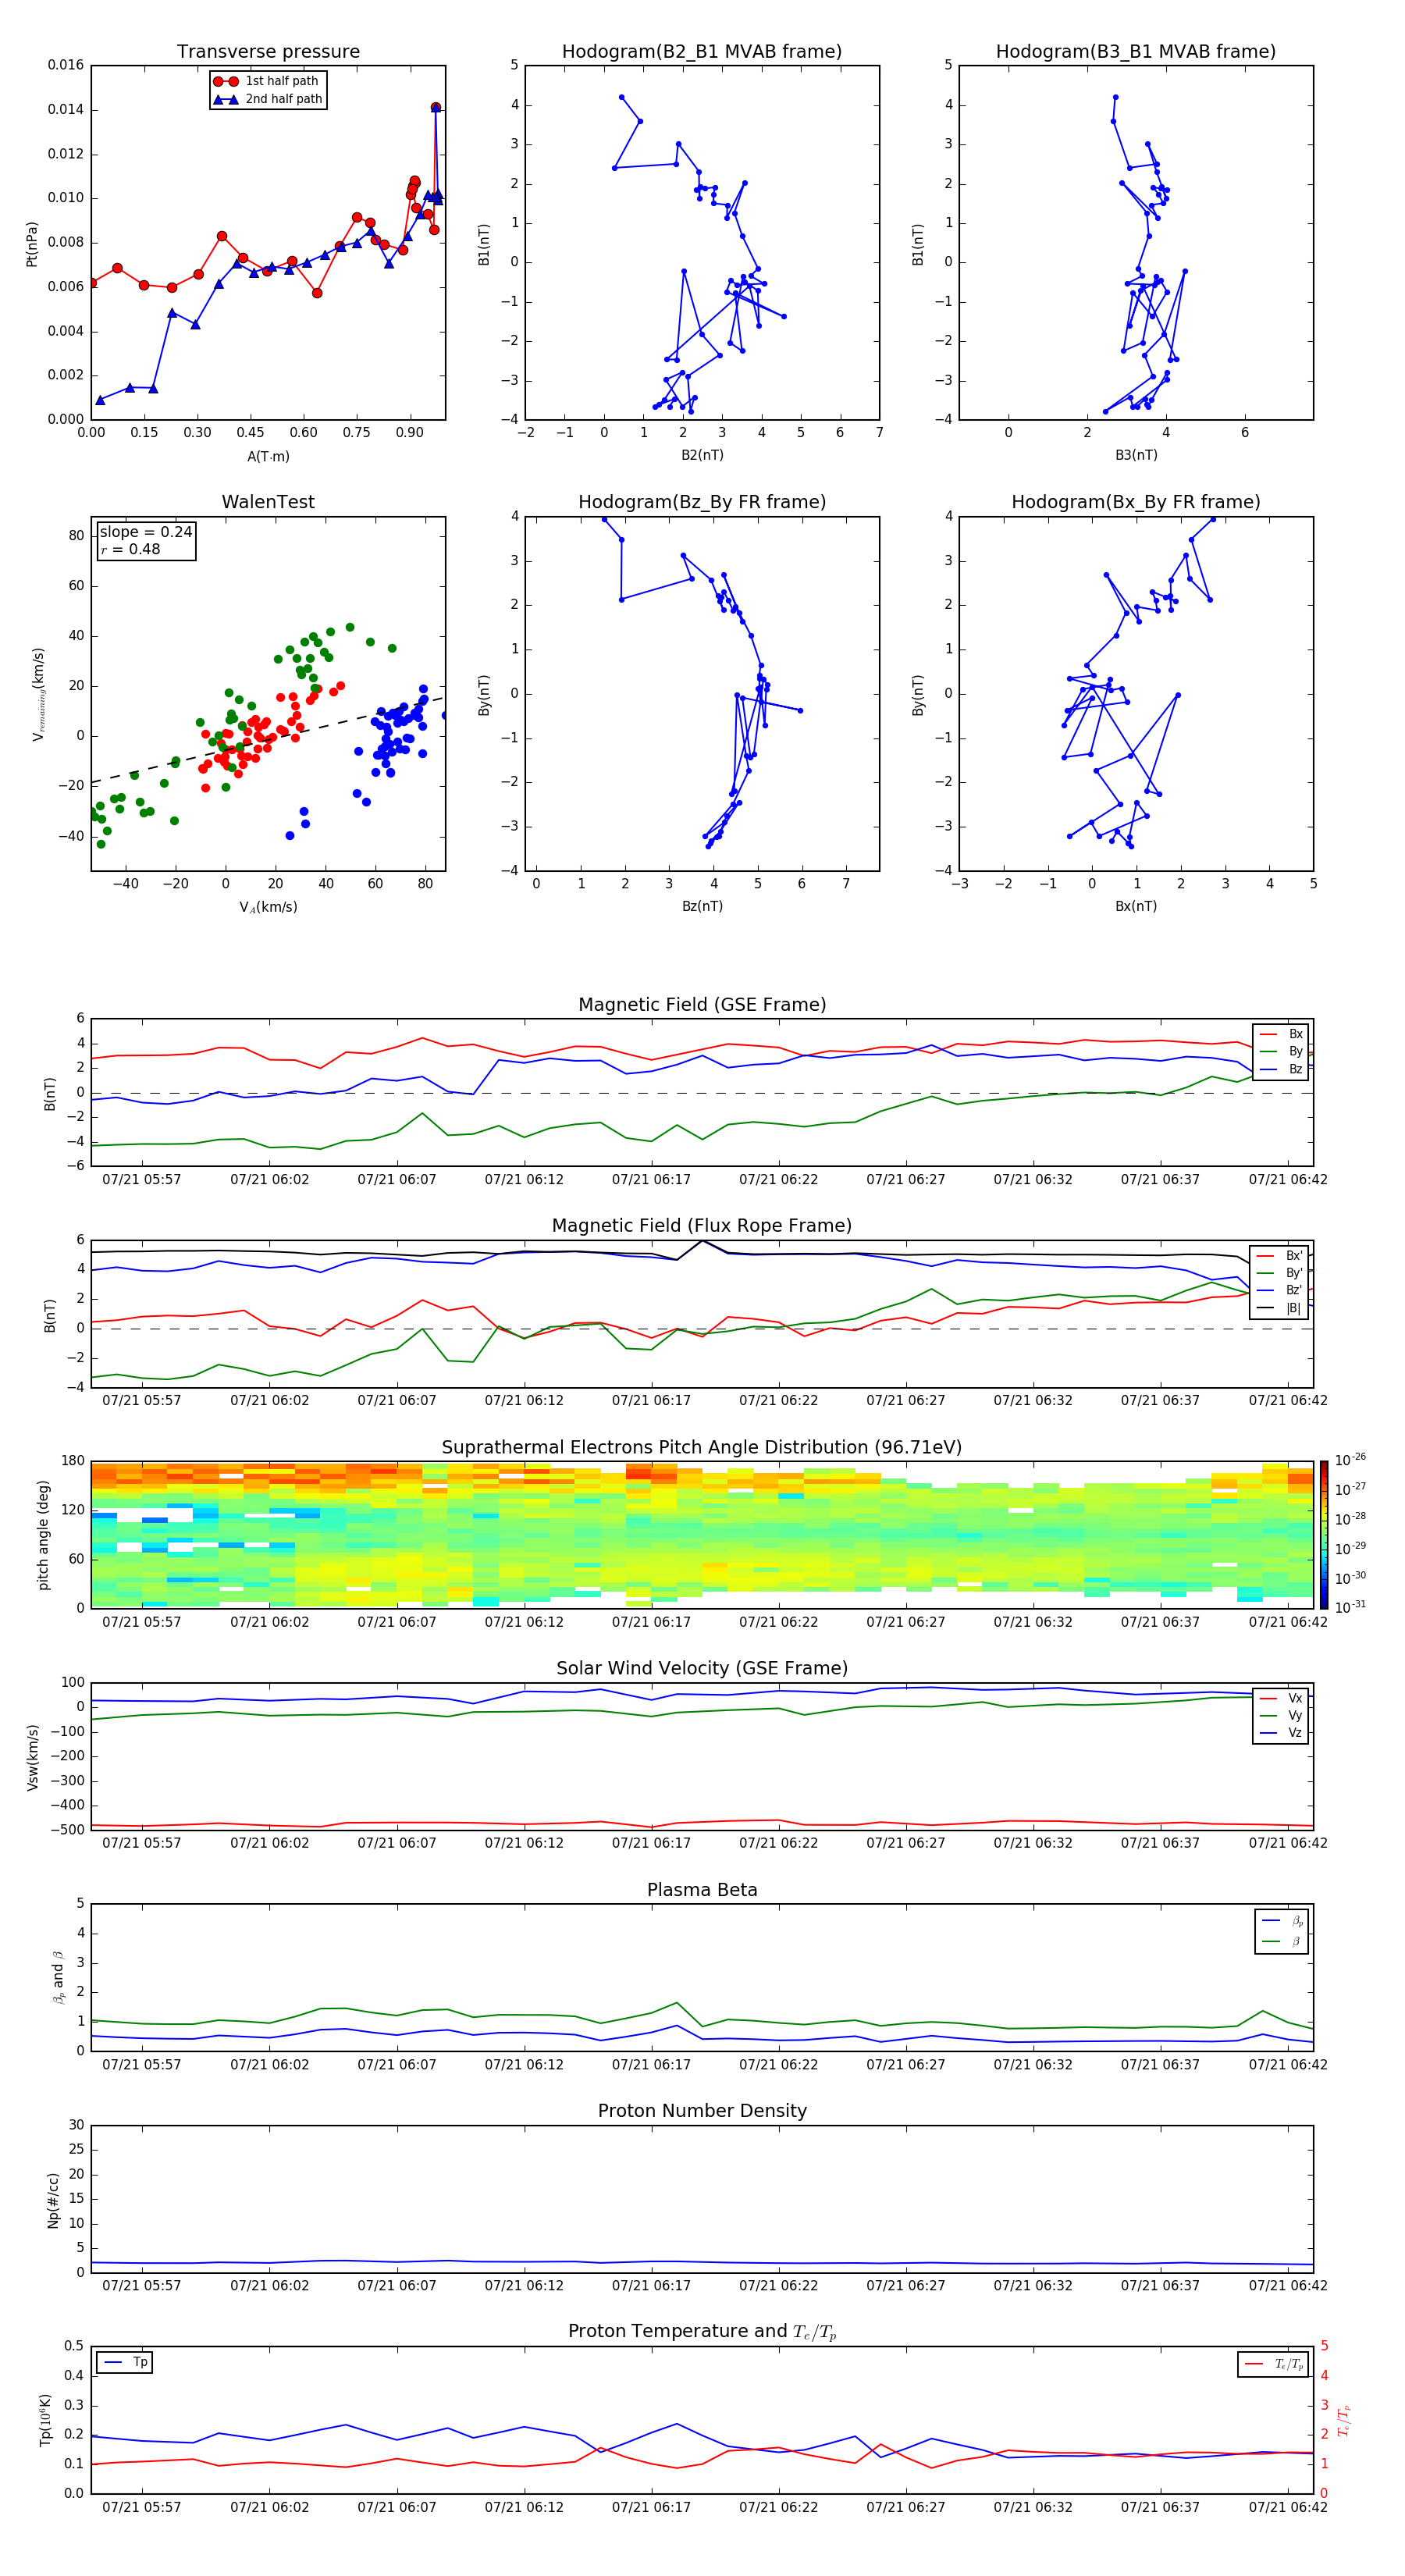
Task: Select the Vx entry in velocity legend
Action: 1281,1699
